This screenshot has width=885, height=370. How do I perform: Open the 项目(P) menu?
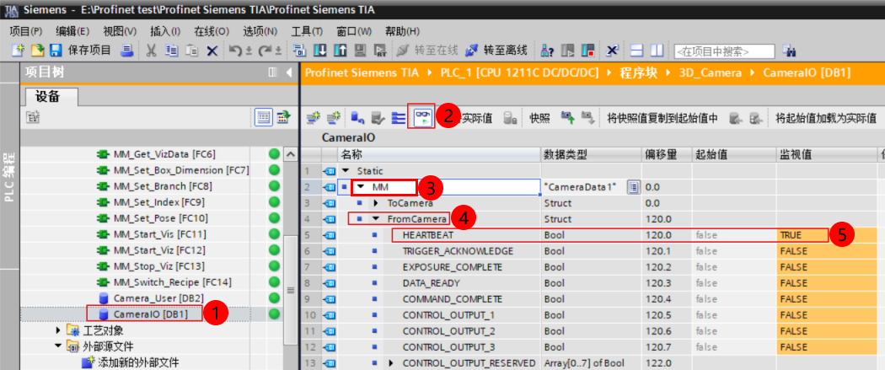tap(26, 31)
